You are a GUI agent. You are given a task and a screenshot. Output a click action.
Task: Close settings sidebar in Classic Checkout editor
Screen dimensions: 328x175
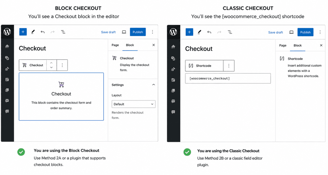point(321,45)
